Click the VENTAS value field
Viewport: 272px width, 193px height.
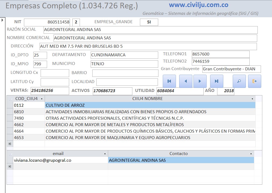pyautogui.click(x=50, y=91)
